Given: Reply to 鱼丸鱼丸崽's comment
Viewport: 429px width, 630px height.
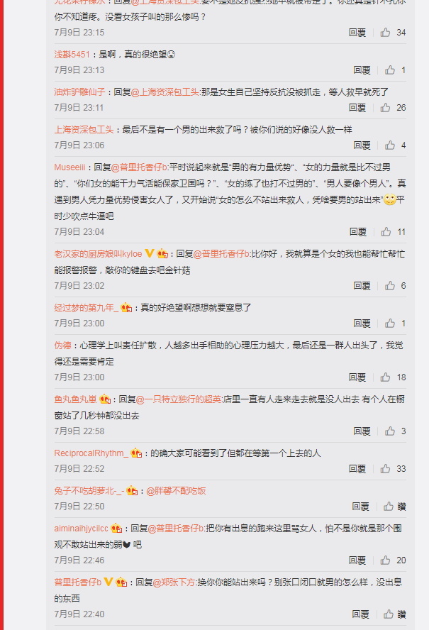Looking at the screenshot, I should click(362, 431).
